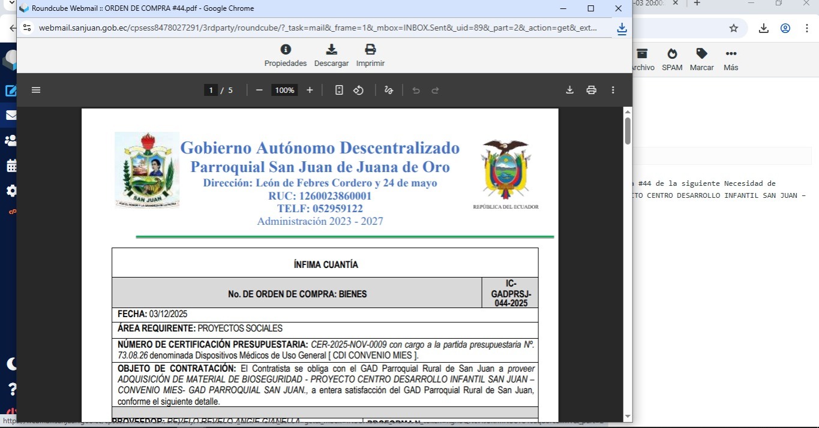Open the Marcar tag menu

(701, 59)
